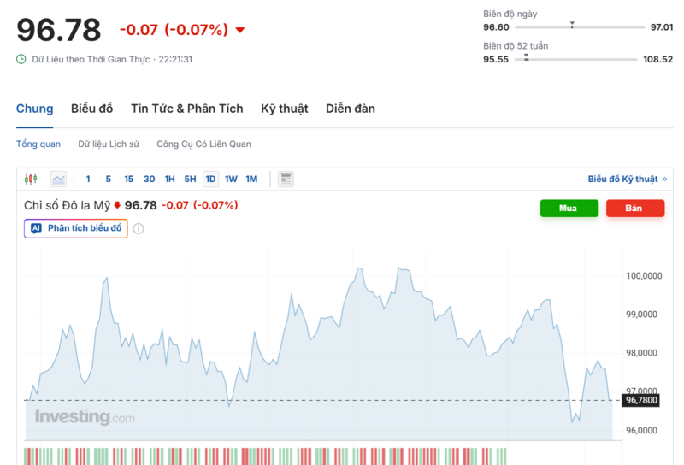The image size is (684, 465).
Task: Select the area chart type icon
Action: click(x=58, y=179)
